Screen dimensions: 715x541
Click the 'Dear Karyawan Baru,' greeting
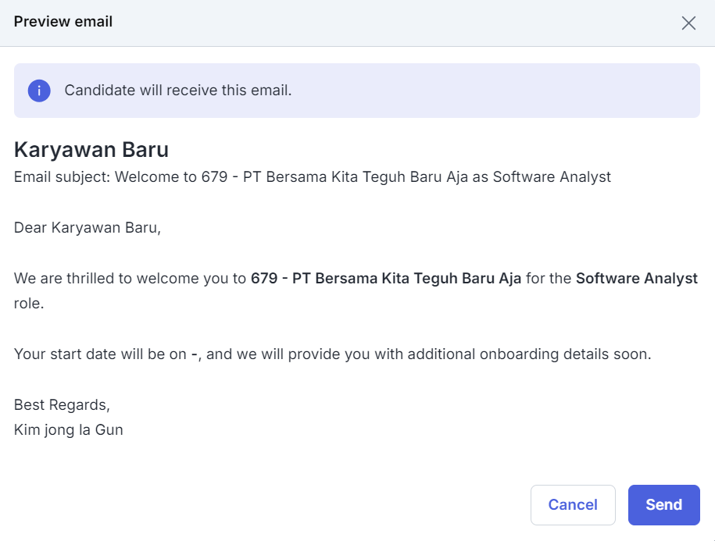88,227
